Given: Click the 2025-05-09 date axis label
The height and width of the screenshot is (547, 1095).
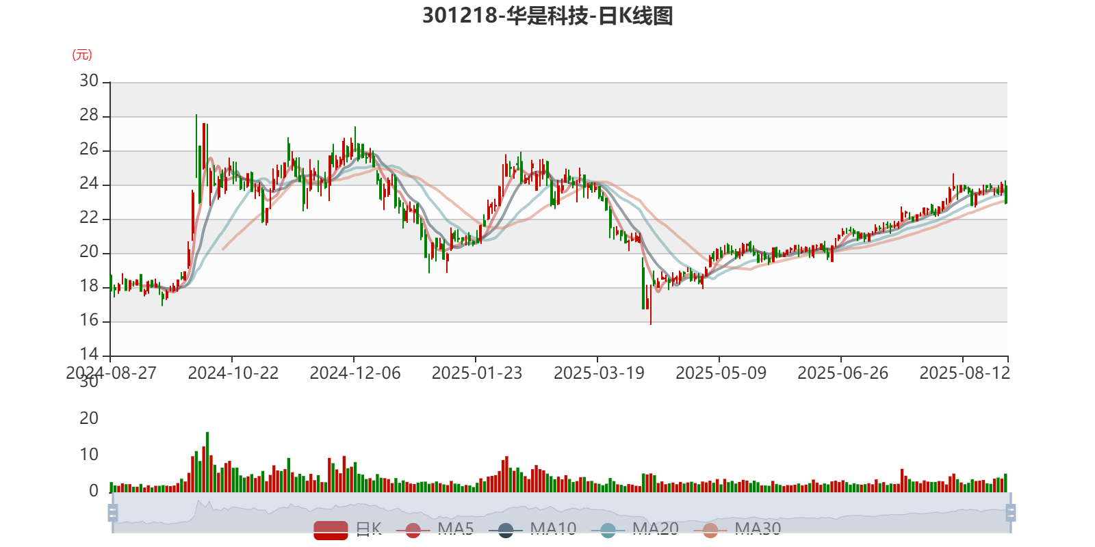Looking at the screenshot, I should [721, 373].
